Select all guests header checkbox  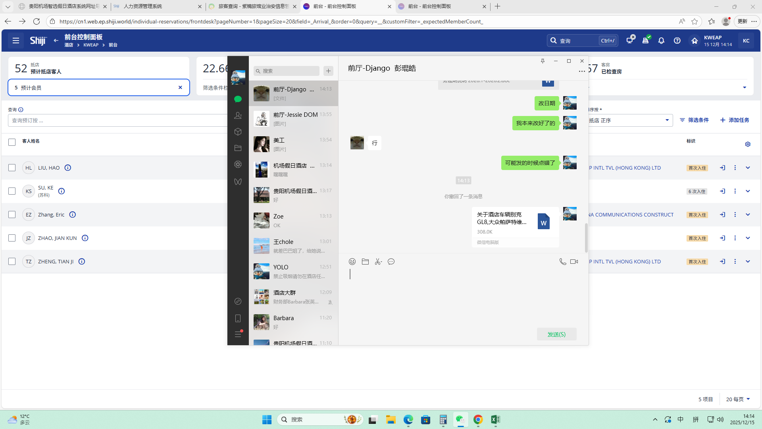pos(12,142)
